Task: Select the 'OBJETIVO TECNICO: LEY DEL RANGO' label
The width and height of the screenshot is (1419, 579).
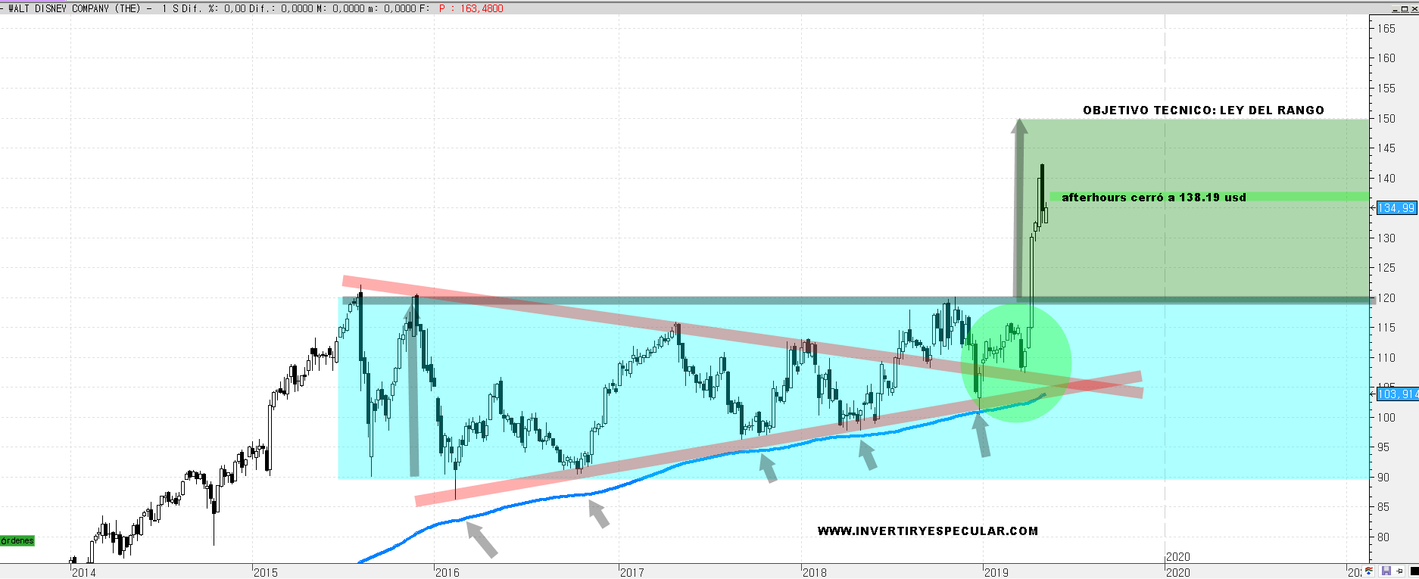Action: click(1203, 111)
